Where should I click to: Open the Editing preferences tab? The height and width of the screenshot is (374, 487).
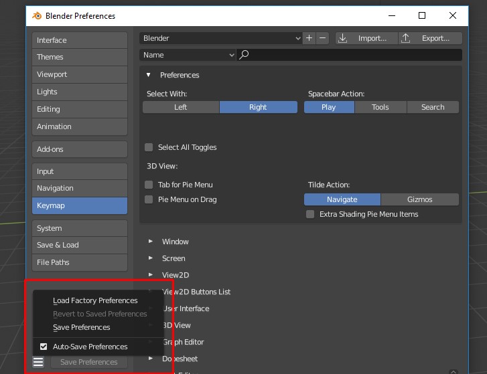coord(80,109)
